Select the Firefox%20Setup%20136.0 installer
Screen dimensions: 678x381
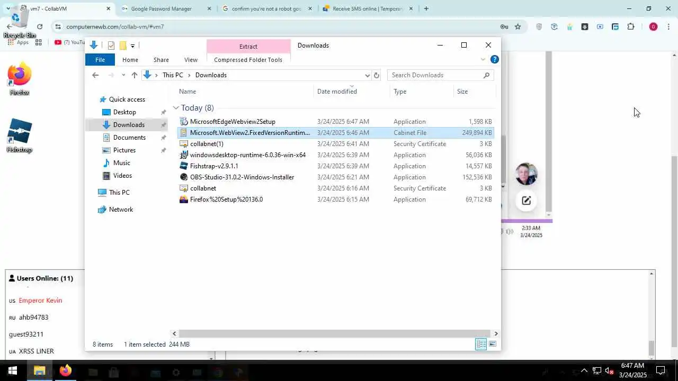[x=336, y=199]
